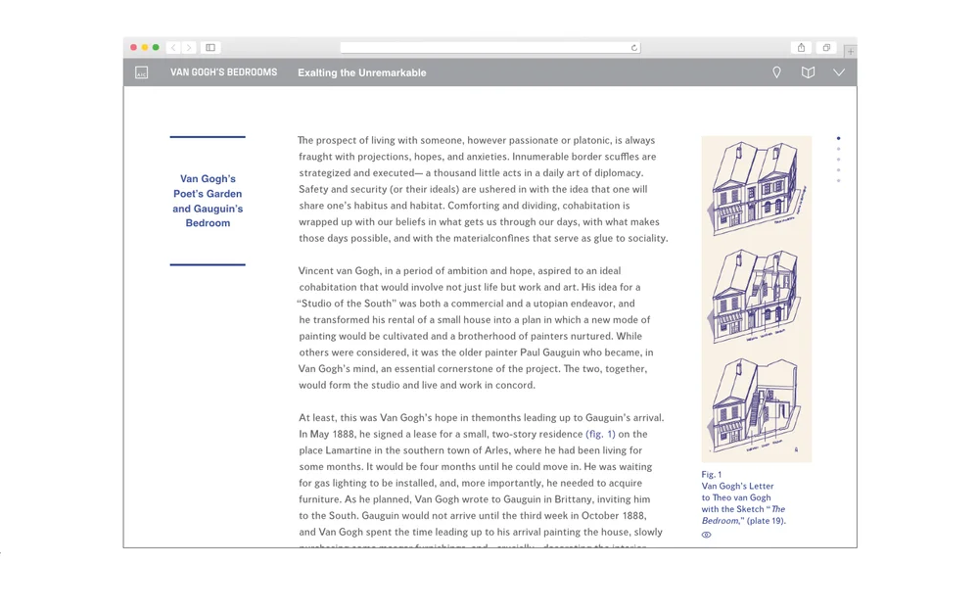Screen dimensions: 979x612
Task: Click the AIC logo icon in header
Action: 142,72
